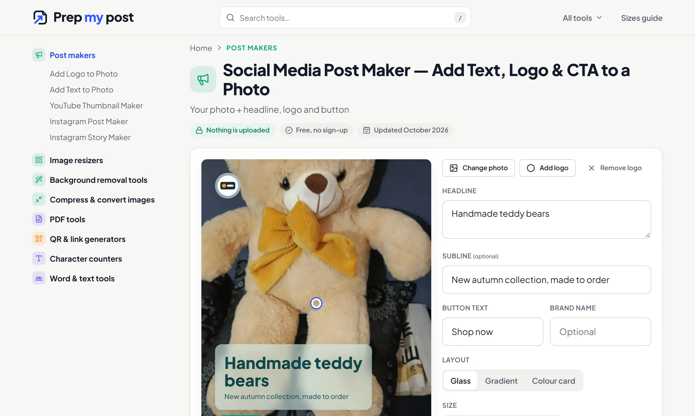Click the lock icon in Nothing is uploaded

click(199, 130)
